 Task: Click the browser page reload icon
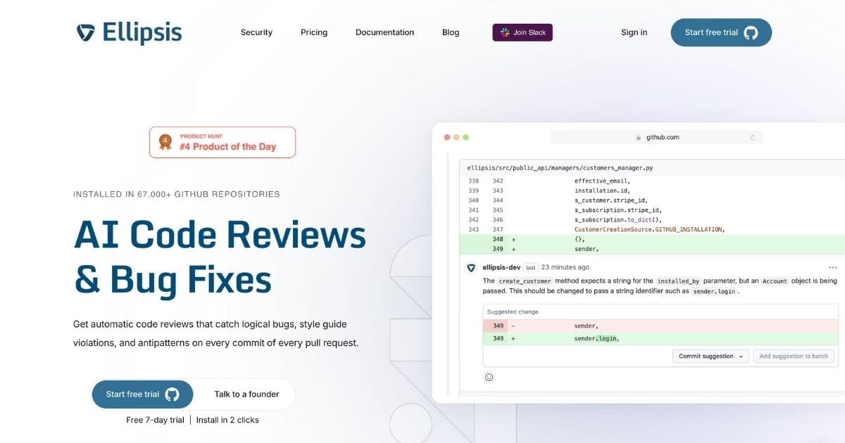753,136
